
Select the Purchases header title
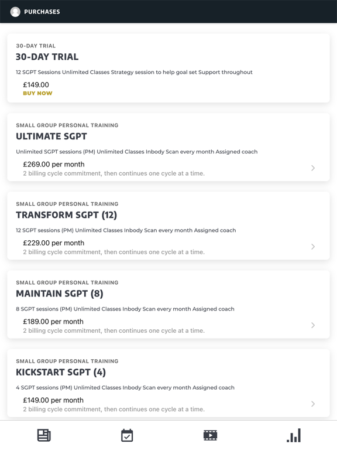(42, 12)
